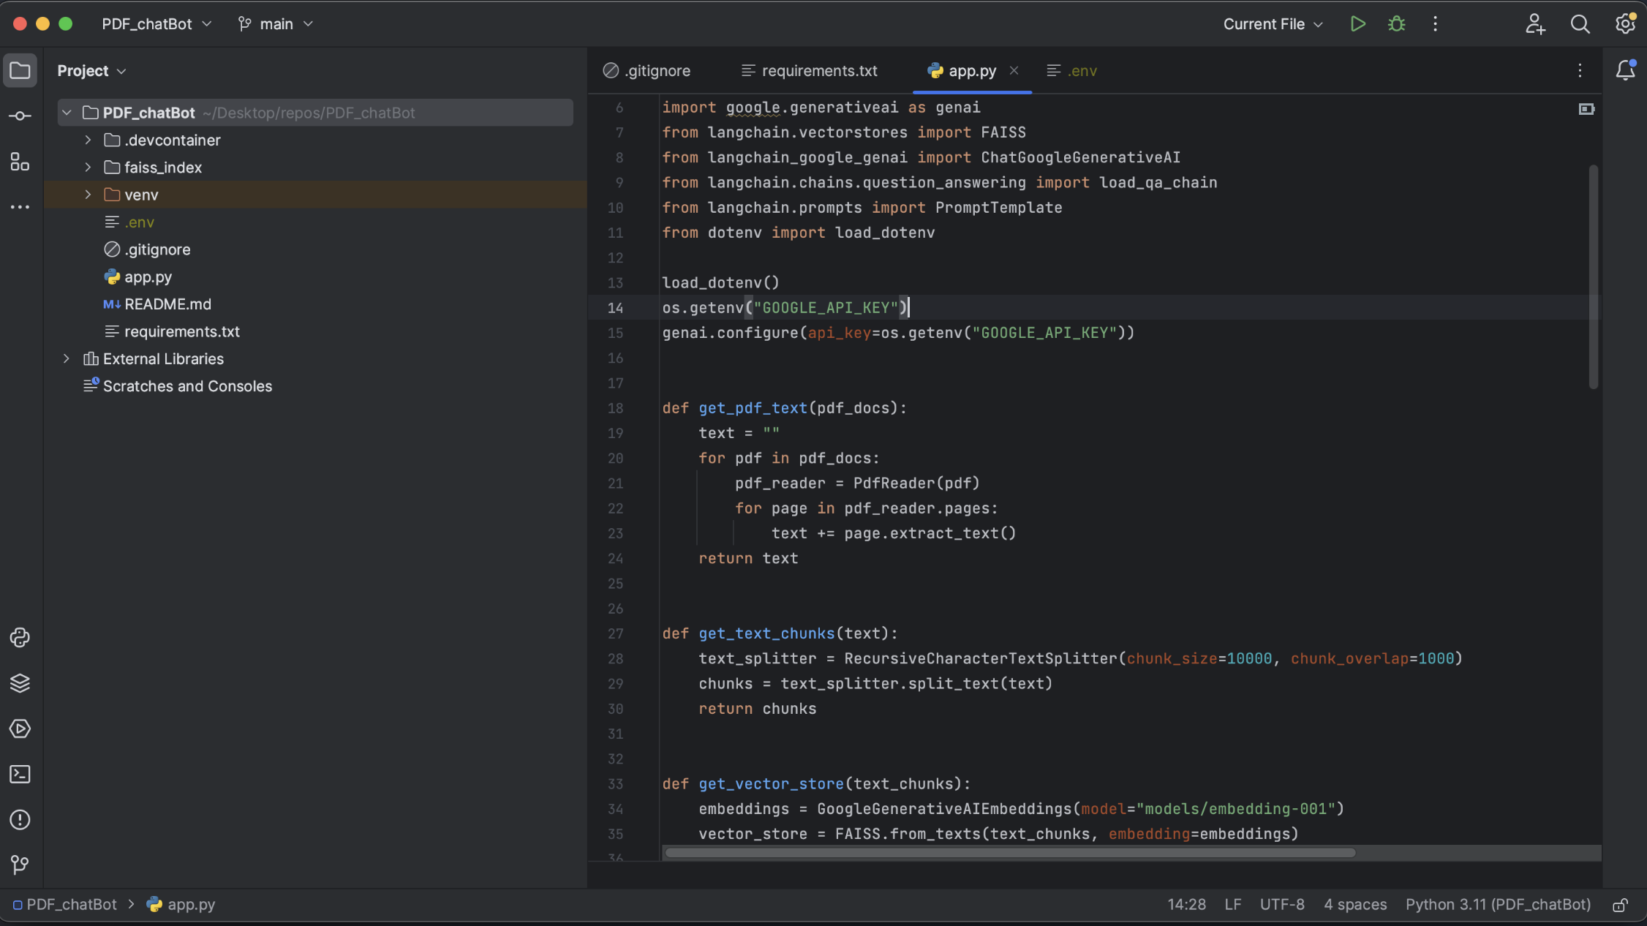
Task: Open the more actions menu next to Debug
Action: coord(1435,24)
